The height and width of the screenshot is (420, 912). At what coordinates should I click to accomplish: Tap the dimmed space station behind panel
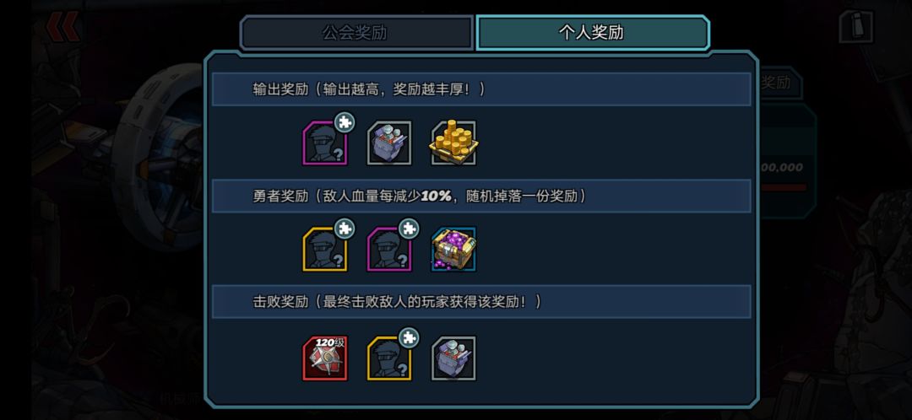(155, 157)
